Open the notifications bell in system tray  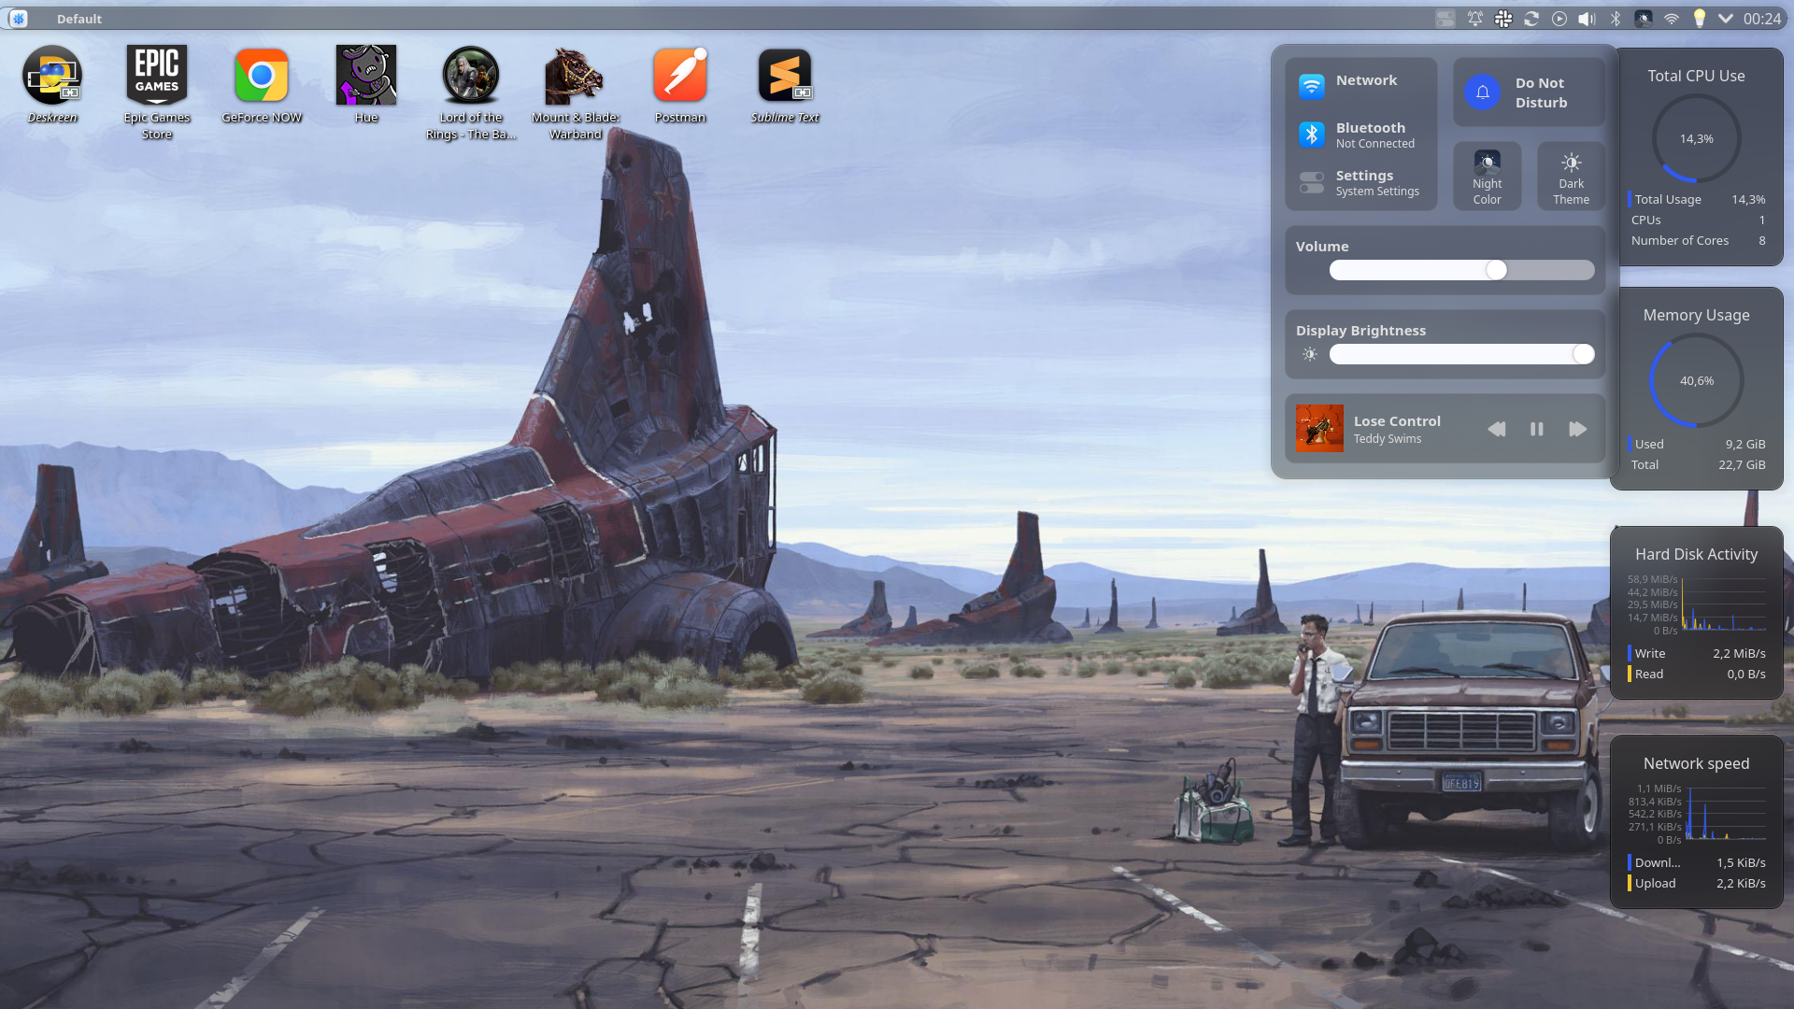tap(1475, 19)
